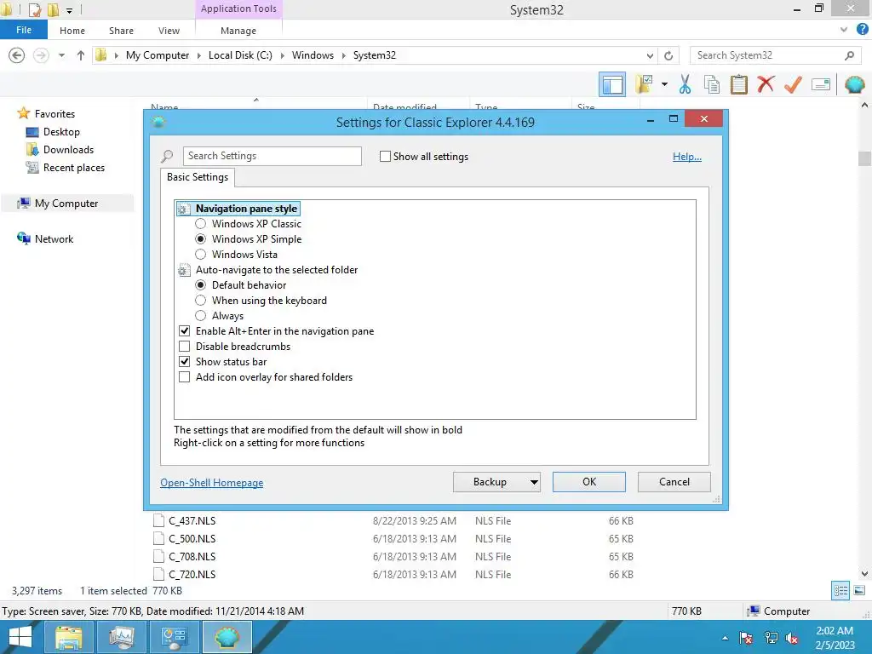
Task: Open the Control Panel taskbar icon
Action: point(174,637)
